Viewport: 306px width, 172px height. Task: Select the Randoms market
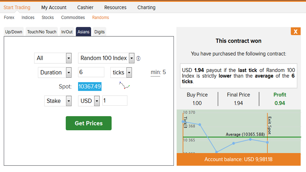[101, 17]
